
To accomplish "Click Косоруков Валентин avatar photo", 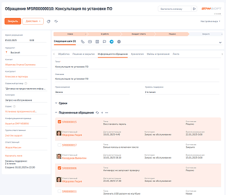I will [59, 157].
